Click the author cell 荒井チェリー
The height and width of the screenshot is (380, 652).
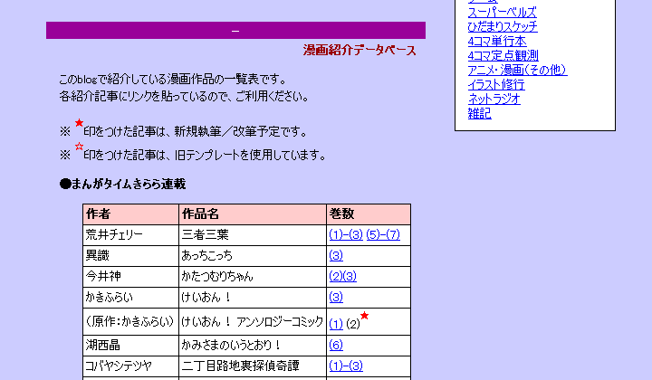click(130, 235)
